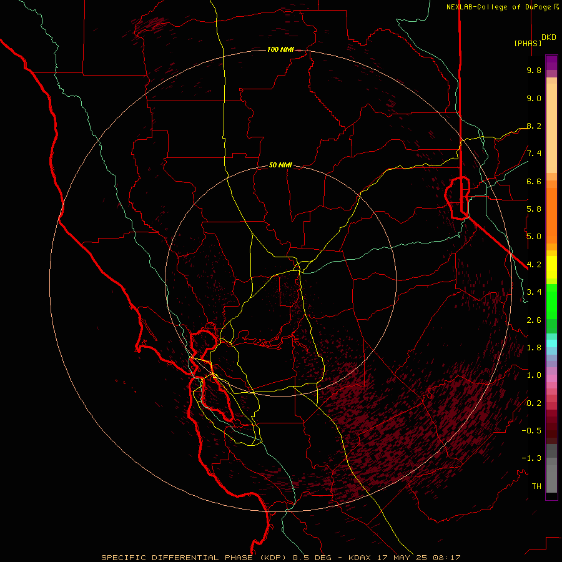
Task: Click the 7.4 value on the color scale
Action: [534, 154]
